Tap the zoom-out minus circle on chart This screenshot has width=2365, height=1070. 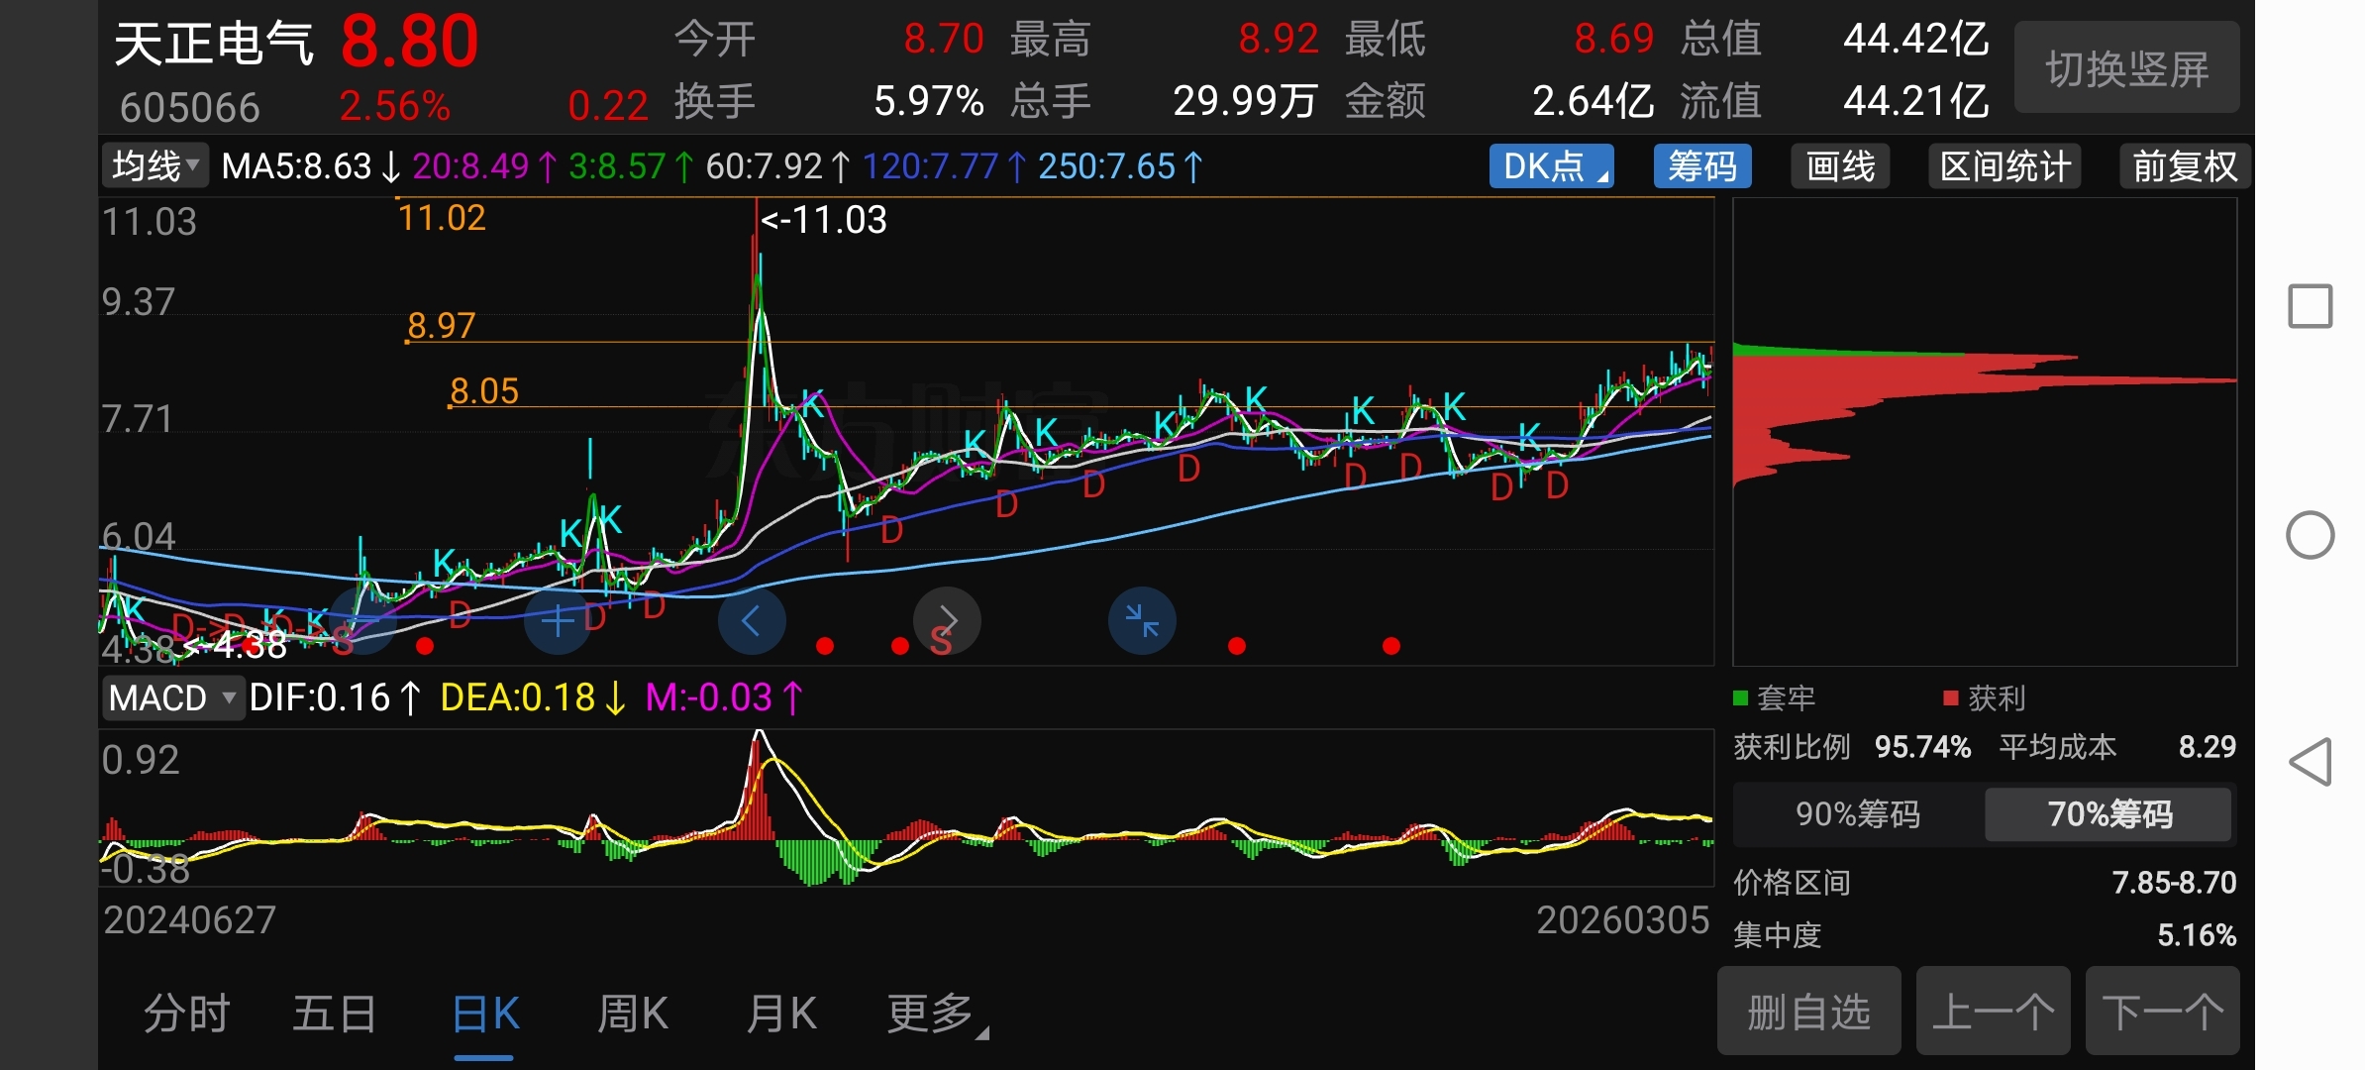click(362, 621)
